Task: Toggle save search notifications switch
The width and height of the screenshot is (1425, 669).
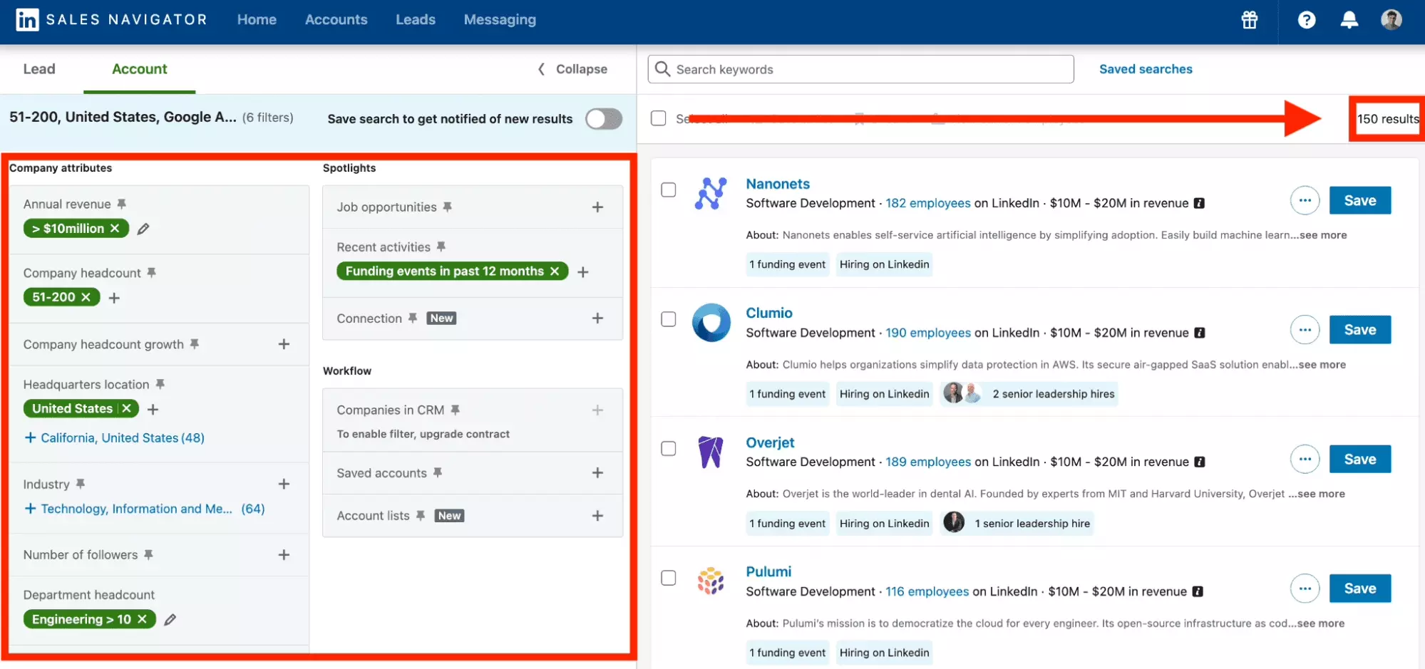Action: pyautogui.click(x=604, y=119)
